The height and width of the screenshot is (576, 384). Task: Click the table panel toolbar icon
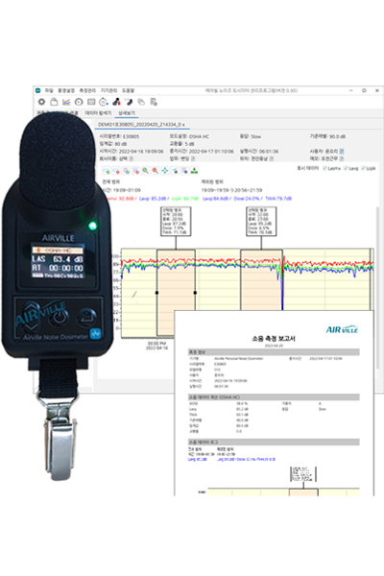coord(91,102)
